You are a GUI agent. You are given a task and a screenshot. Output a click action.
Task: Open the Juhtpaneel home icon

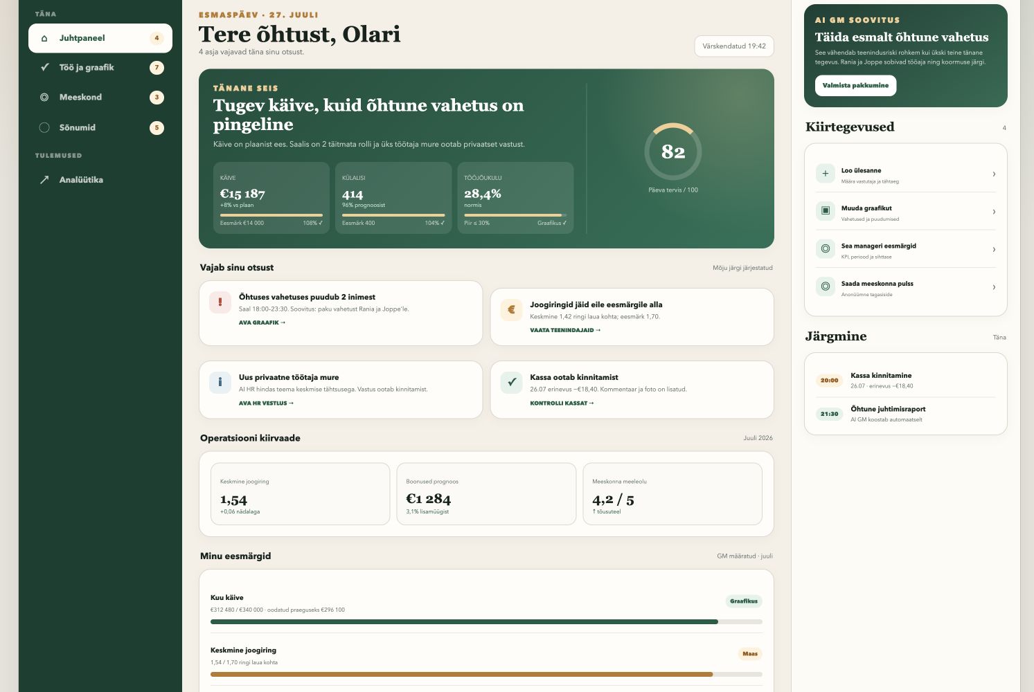[44, 39]
